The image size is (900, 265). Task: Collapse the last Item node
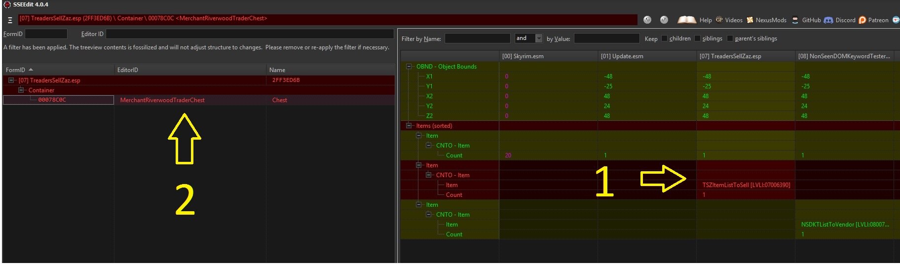tap(419, 204)
